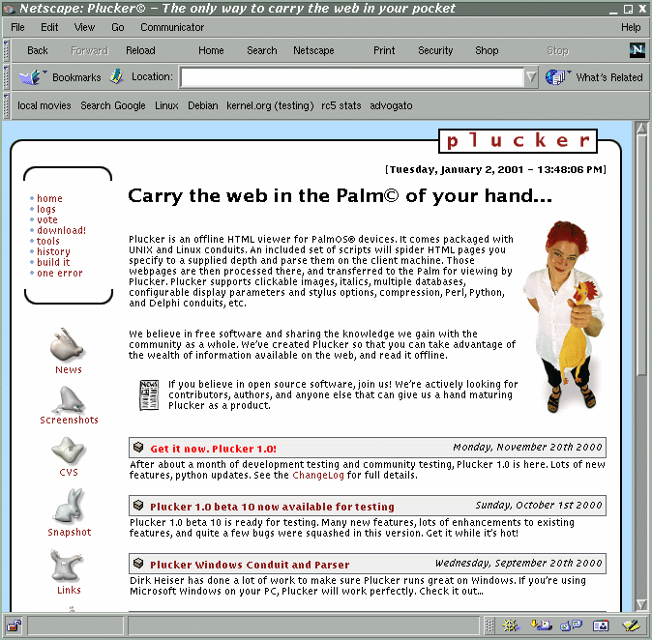Viewport: 652px width, 640px height.
Task: Click the page proxy icon beside Location
Action: point(117,76)
